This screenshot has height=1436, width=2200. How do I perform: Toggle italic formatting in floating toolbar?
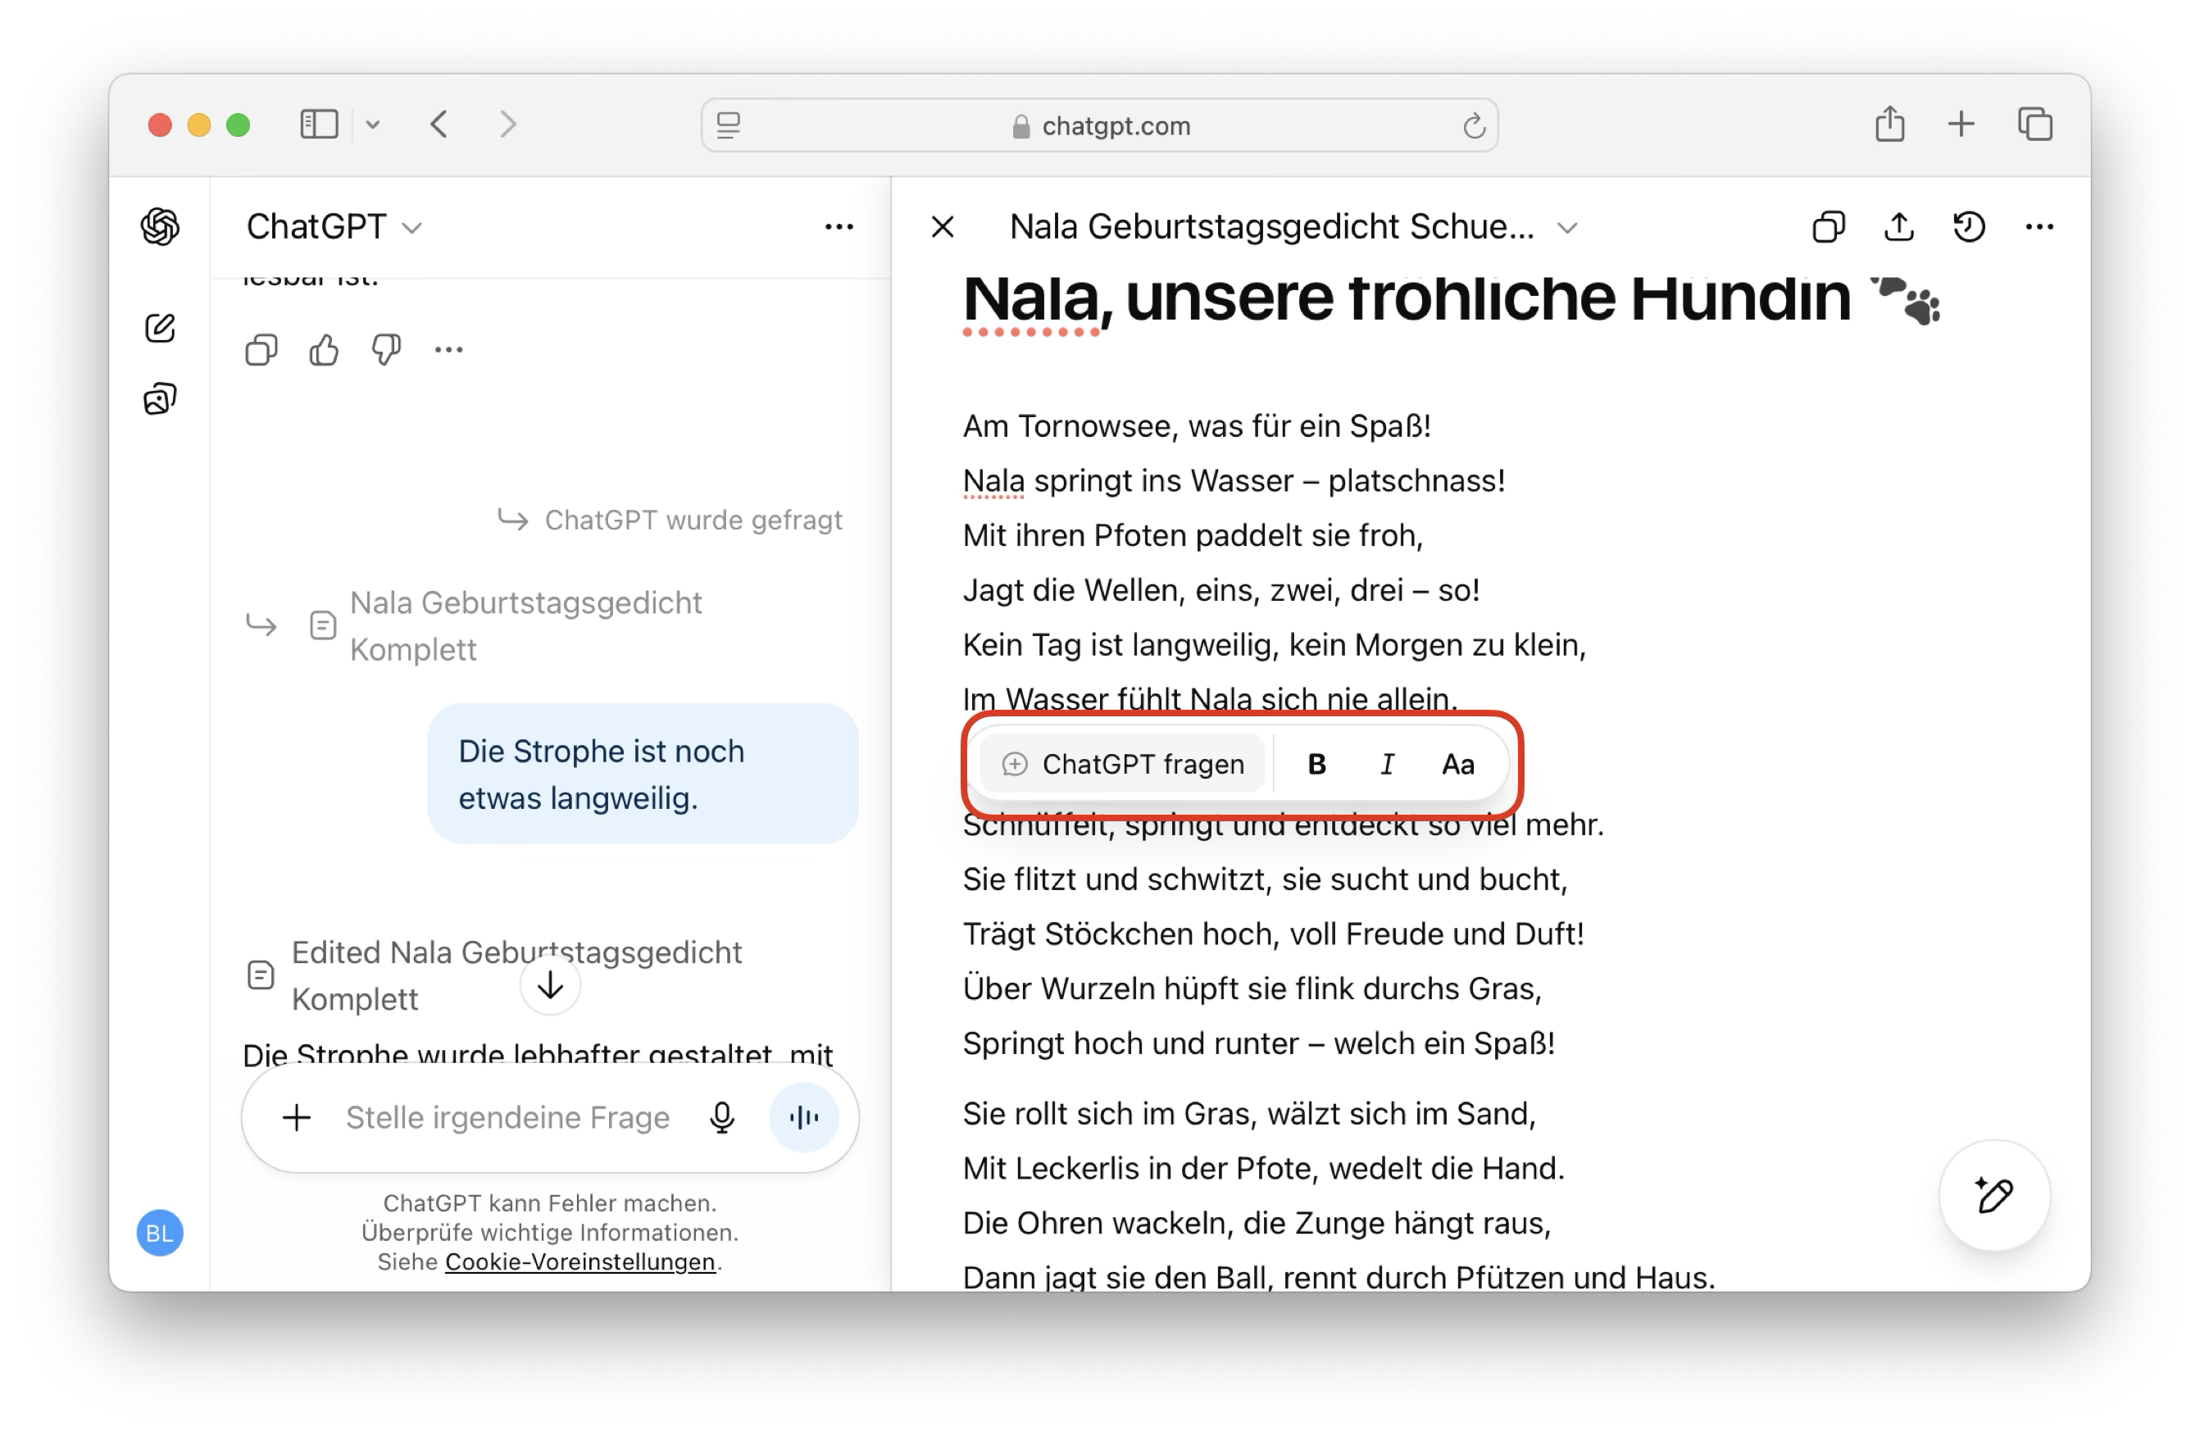click(x=1387, y=764)
